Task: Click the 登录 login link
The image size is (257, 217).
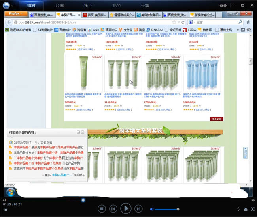Action: (223, 6)
